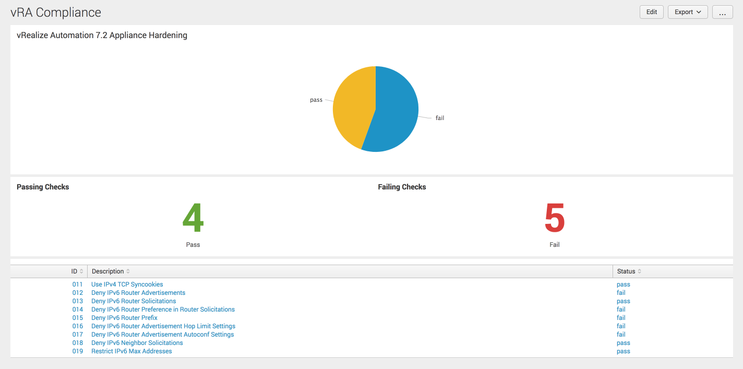Click the Edit button
This screenshot has height=369, width=743.
point(652,12)
